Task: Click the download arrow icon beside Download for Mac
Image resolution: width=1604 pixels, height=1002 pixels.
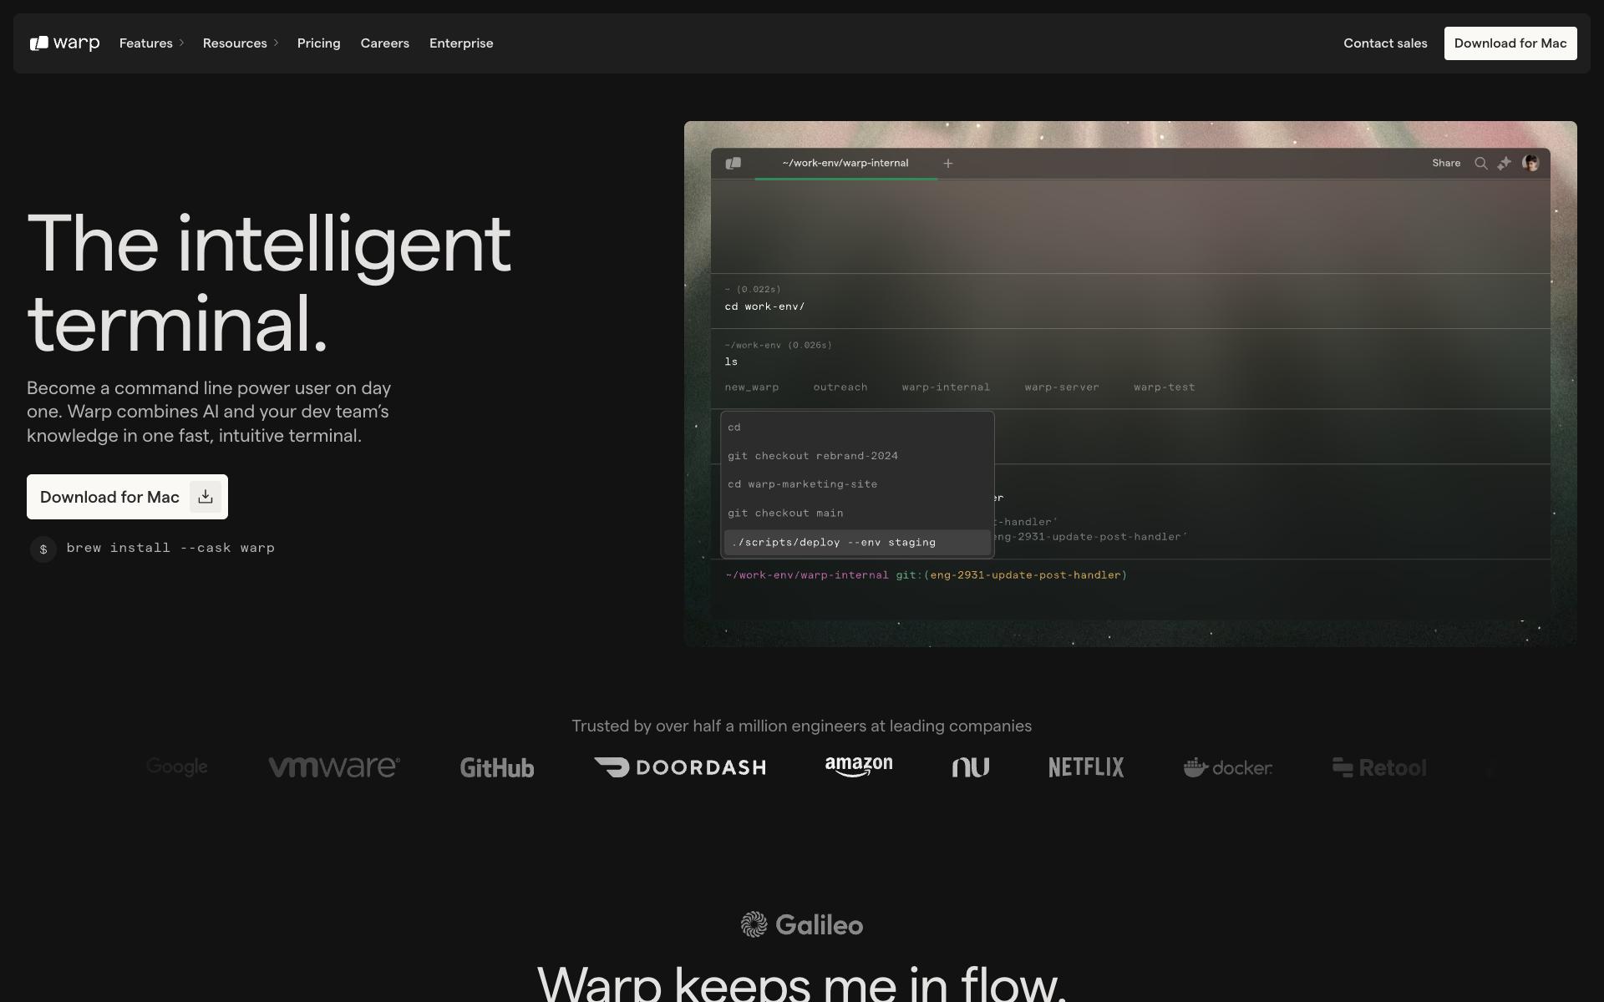Action: tap(205, 497)
